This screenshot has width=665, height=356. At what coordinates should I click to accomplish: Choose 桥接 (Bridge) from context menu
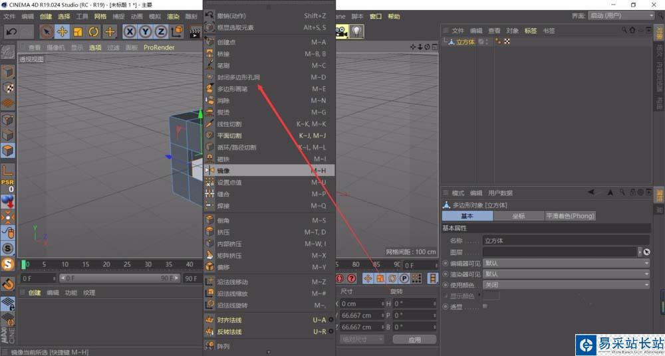click(x=269, y=54)
